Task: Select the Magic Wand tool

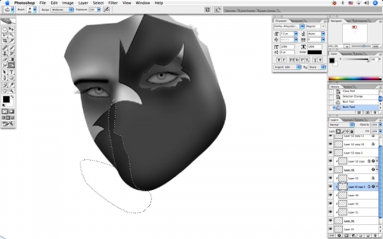Action: coord(11,35)
